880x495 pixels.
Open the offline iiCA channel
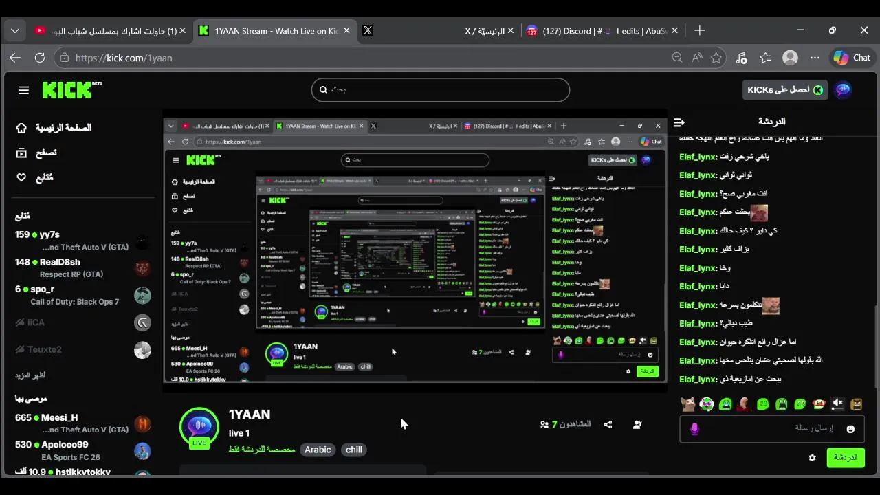[82, 322]
